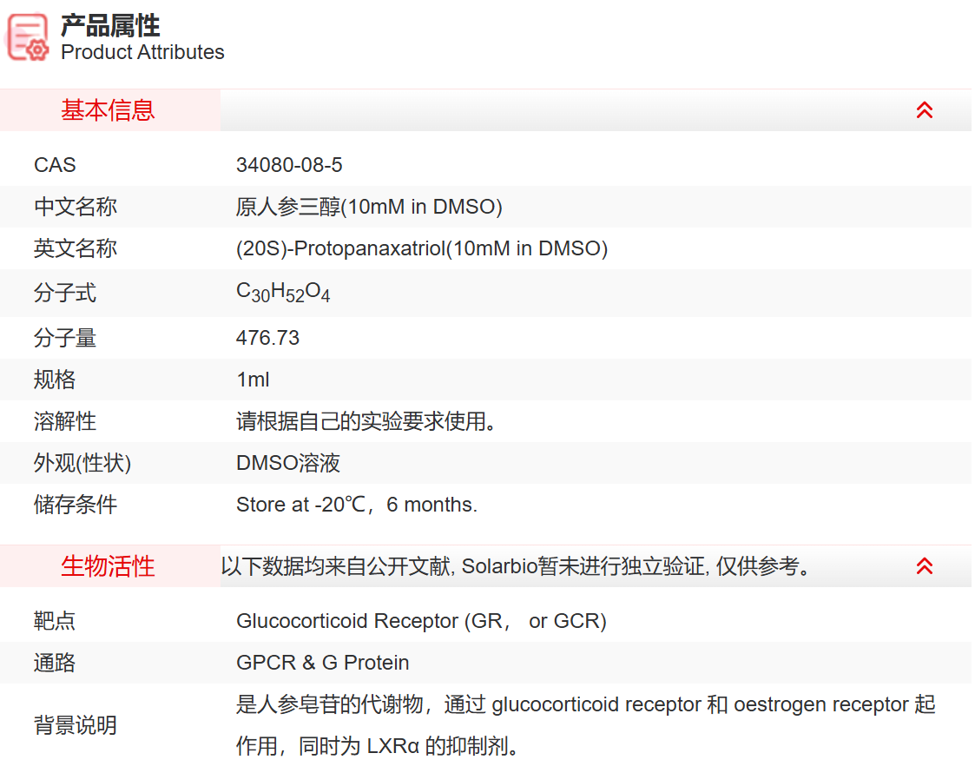Select the 生物活性 section header
The width and height of the screenshot is (975, 773).
click(108, 566)
